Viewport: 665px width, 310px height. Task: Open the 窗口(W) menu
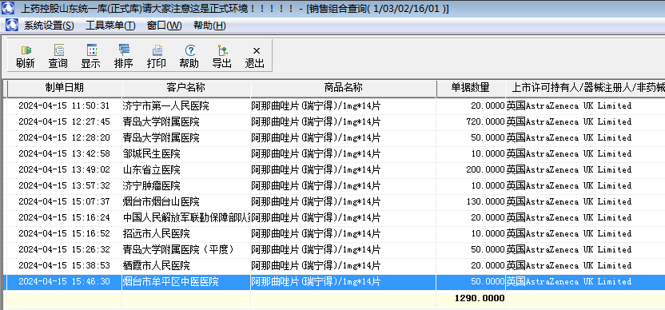pyautogui.click(x=164, y=26)
